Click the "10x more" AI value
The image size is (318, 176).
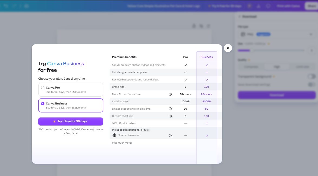[185, 94]
